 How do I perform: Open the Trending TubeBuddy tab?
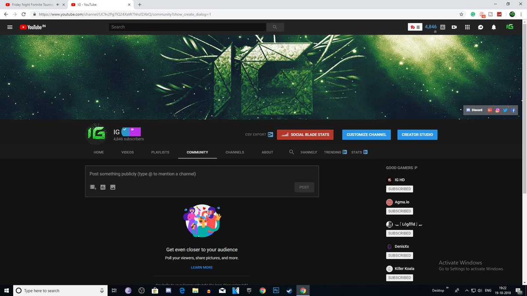pyautogui.click(x=336, y=152)
